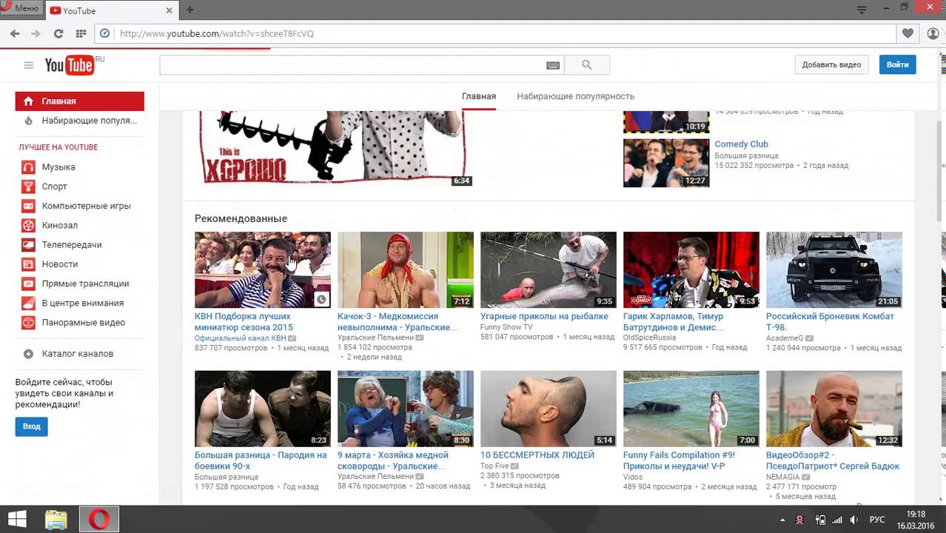Open Телепередачи in sidebar
Viewport: 946px width, 533px height.
point(72,244)
